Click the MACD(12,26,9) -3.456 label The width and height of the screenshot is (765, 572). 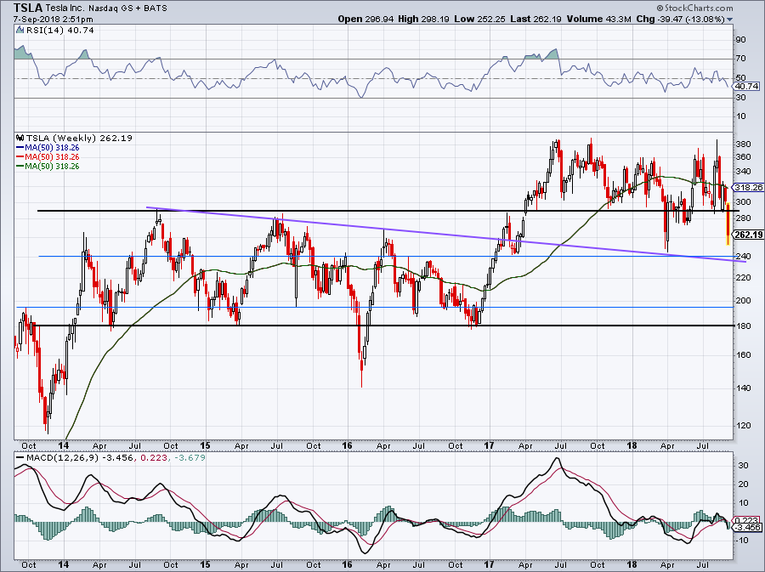[80, 458]
